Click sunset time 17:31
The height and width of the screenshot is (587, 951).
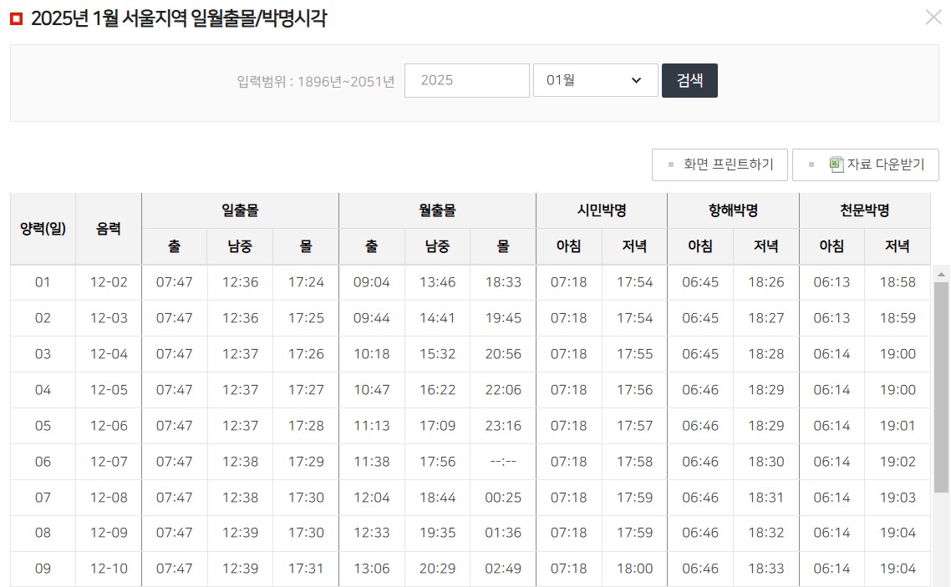(306, 569)
